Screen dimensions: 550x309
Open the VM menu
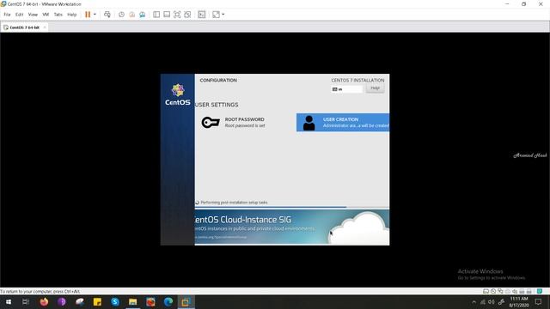[x=46, y=15]
